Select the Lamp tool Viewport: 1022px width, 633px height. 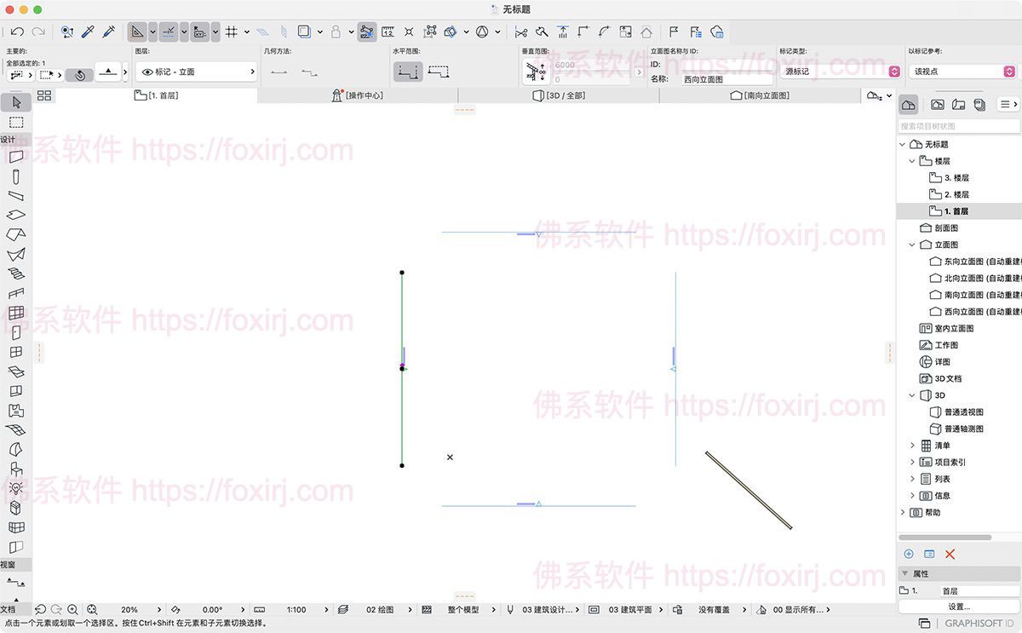(16, 488)
